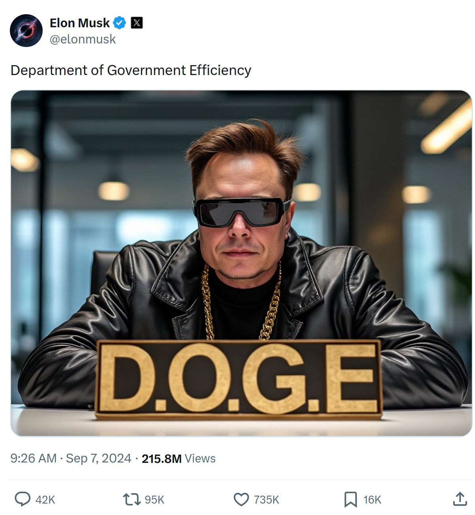Click the 9:26 AM timestamp
The height and width of the screenshot is (515, 475).
[34, 458]
